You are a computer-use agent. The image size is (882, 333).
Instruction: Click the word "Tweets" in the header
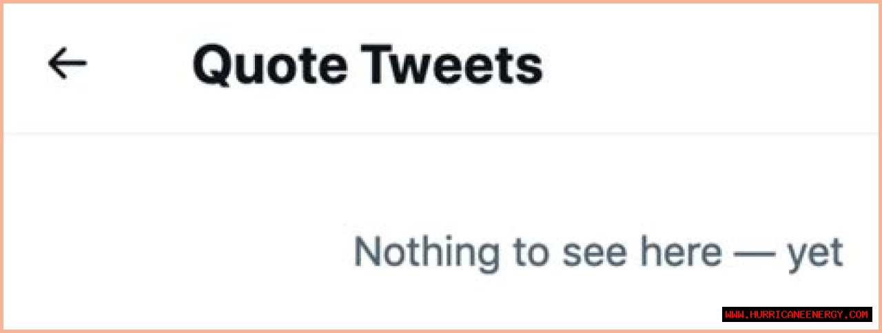(453, 65)
